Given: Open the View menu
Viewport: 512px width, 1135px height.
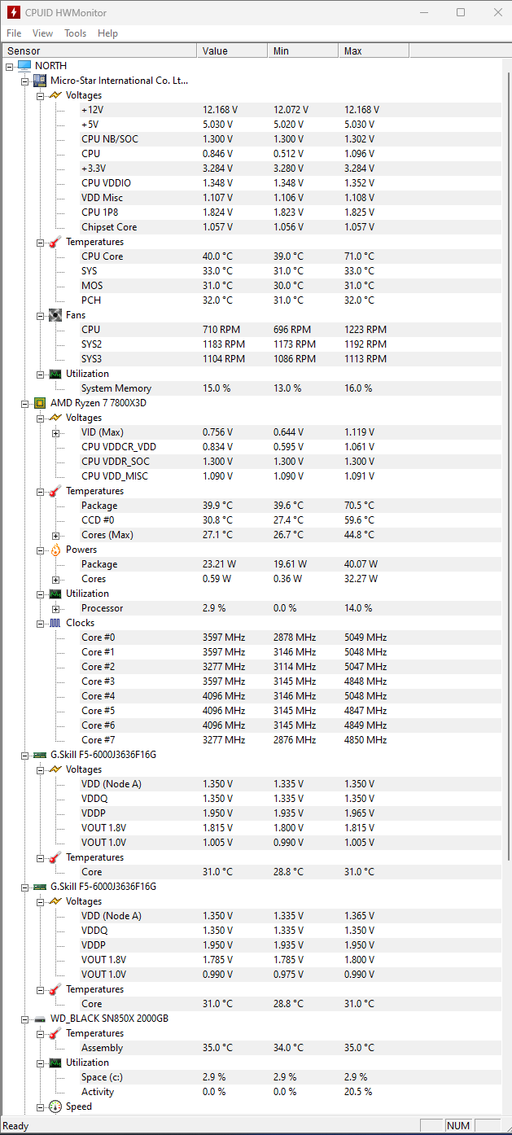Looking at the screenshot, I should point(43,33).
